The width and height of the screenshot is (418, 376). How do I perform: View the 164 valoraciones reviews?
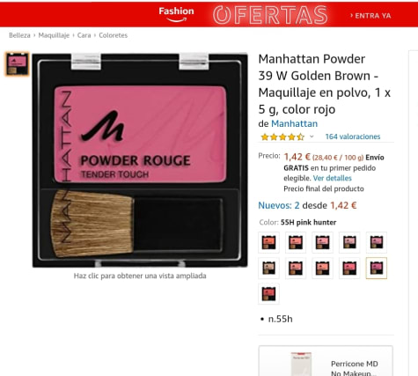coord(353,136)
